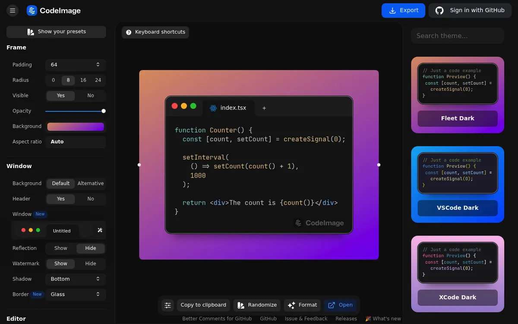Set window Header to Yes
Image resolution: width=518 pixels, height=324 pixels.
coord(61,199)
